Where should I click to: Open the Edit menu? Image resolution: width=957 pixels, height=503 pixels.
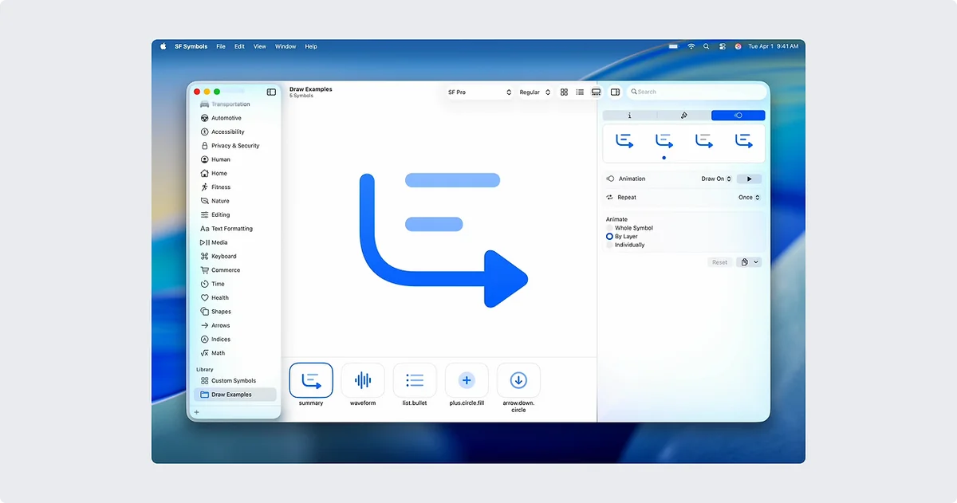point(239,46)
